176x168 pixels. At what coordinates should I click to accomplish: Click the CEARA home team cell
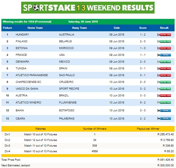tap(20, 119)
